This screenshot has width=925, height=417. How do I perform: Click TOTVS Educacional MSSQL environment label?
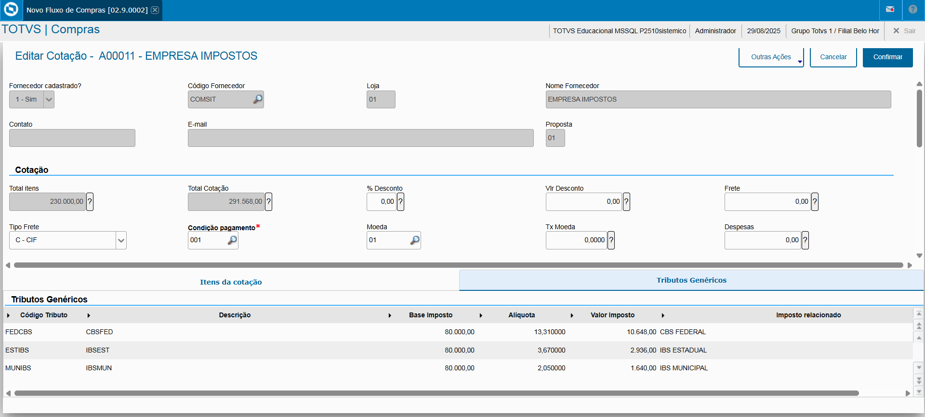620,31
